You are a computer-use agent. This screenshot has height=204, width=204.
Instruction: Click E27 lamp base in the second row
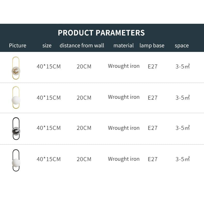153,98
